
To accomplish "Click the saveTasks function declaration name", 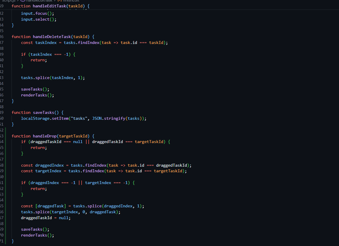I will coord(43,112).
